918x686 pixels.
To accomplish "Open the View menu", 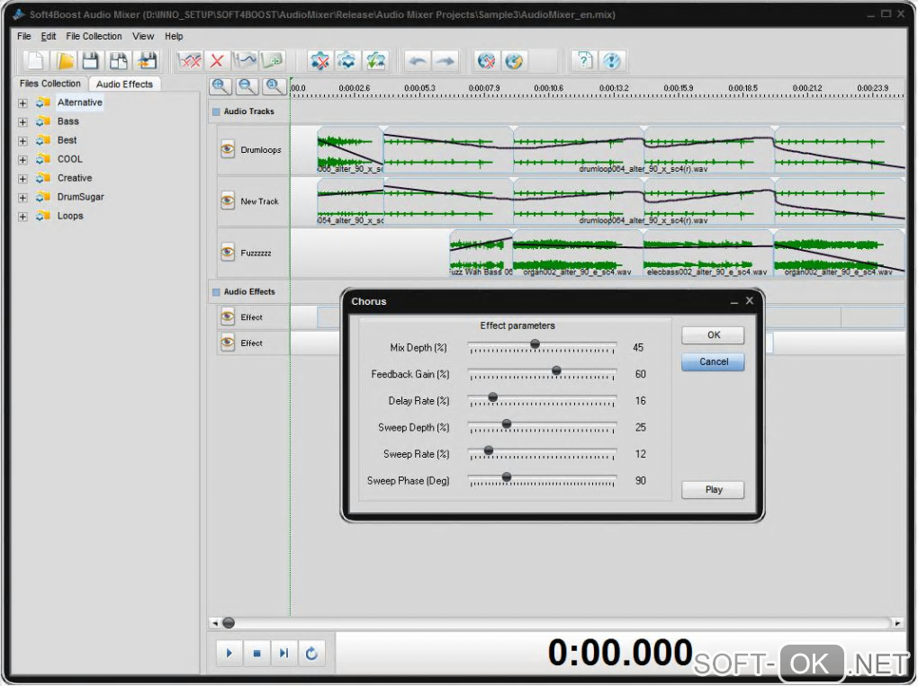I will pyautogui.click(x=143, y=36).
